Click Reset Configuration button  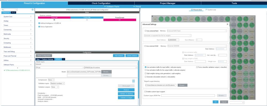[x=44, y=56]
